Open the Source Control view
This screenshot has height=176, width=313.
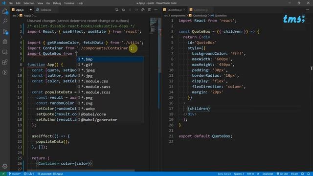click(5, 31)
